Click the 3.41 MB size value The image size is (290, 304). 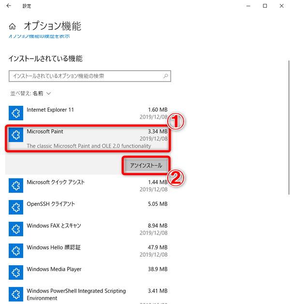pyautogui.click(x=158, y=291)
